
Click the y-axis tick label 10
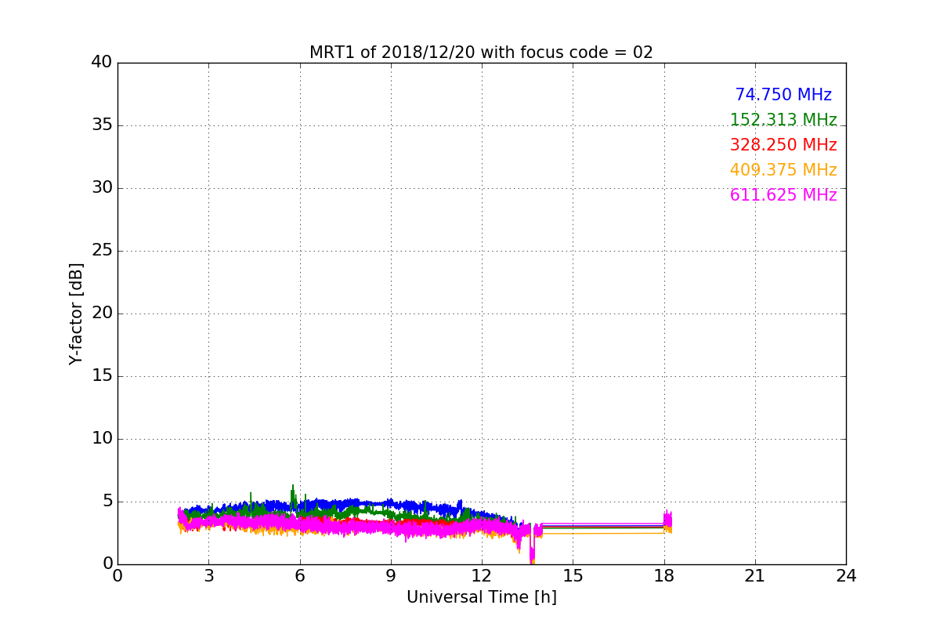coord(101,439)
